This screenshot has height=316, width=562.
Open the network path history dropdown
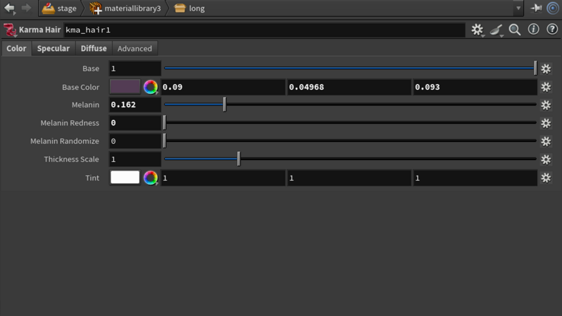[518, 8]
